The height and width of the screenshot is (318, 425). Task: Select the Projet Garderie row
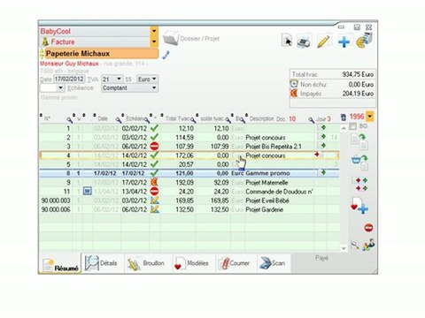pos(189,209)
